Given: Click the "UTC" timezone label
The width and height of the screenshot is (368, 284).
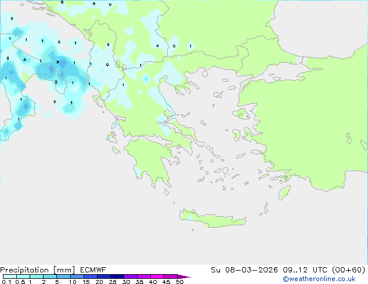Looking at the screenshot, I should [320, 270].
